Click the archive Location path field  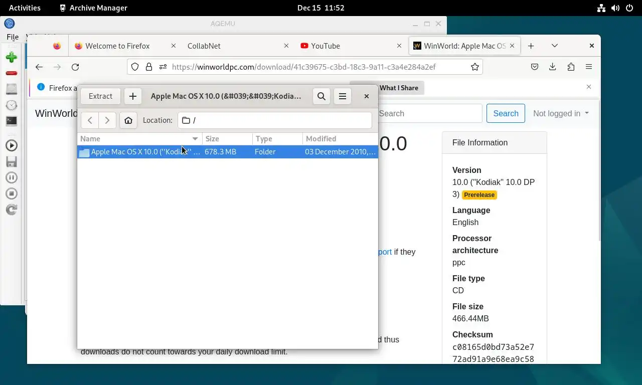[x=275, y=120]
